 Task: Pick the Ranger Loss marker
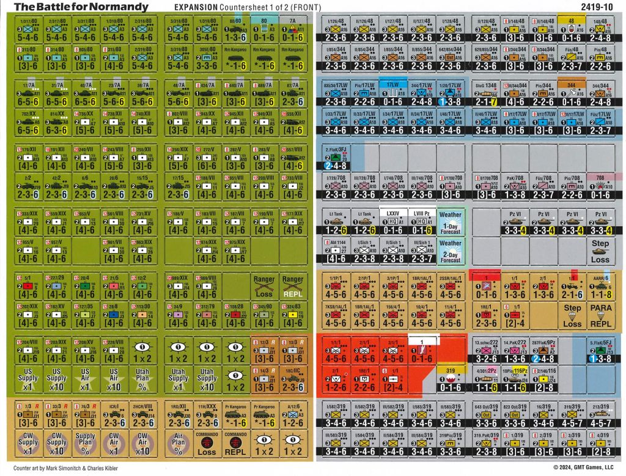pyautogui.click(x=264, y=287)
